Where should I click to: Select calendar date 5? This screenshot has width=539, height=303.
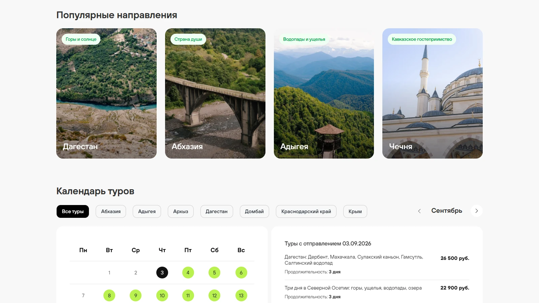tap(214, 273)
